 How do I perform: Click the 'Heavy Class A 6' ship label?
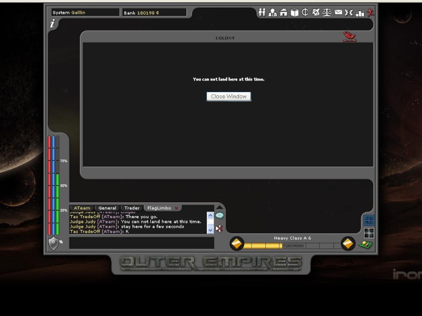point(292,238)
